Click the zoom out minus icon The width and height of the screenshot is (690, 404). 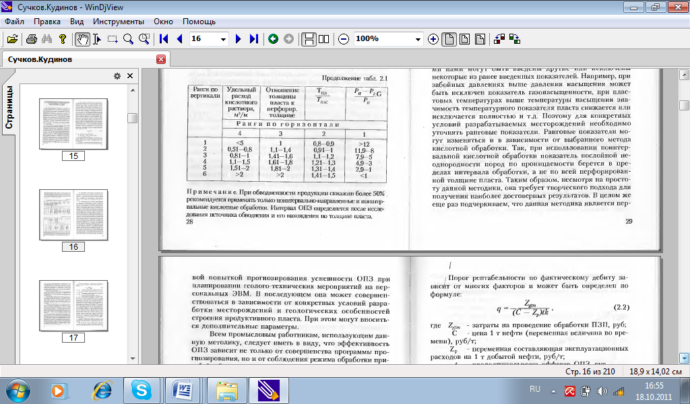pos(344,39)
